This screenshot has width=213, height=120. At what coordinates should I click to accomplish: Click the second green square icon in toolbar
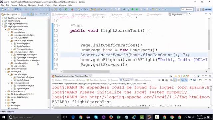point(137,9)
